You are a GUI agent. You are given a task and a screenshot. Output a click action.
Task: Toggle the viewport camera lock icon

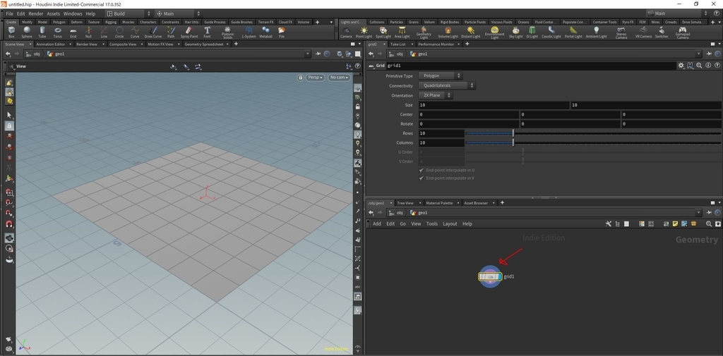(301, 78)
